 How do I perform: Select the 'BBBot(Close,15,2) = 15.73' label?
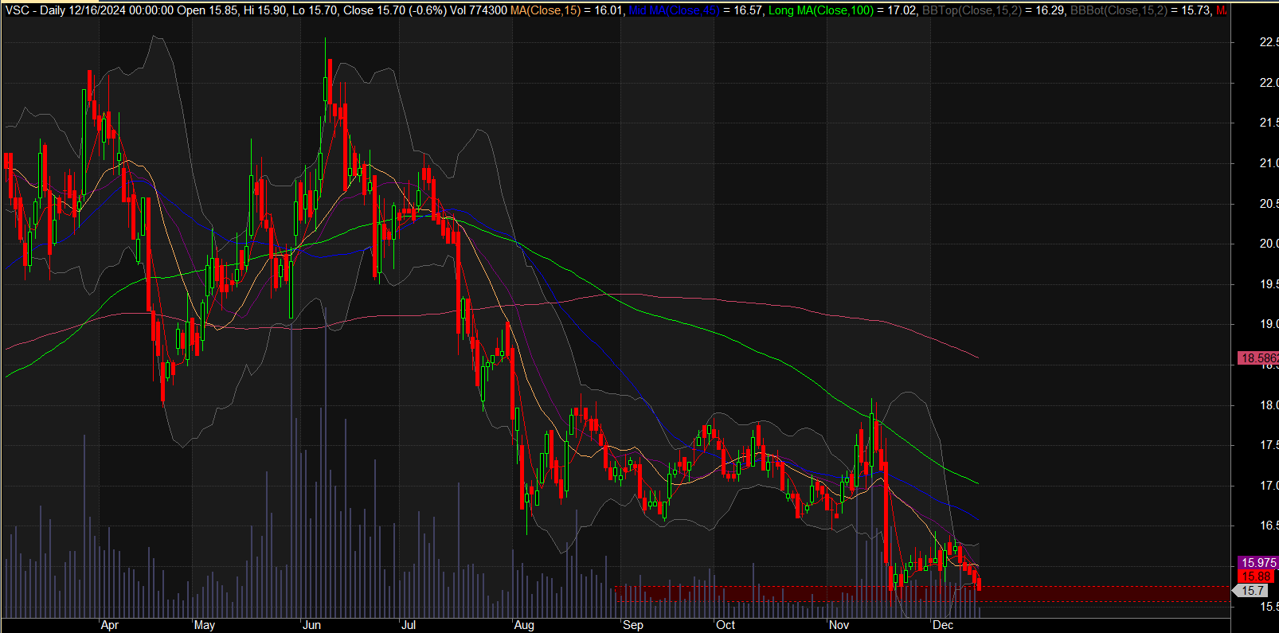click(1140, 10)
